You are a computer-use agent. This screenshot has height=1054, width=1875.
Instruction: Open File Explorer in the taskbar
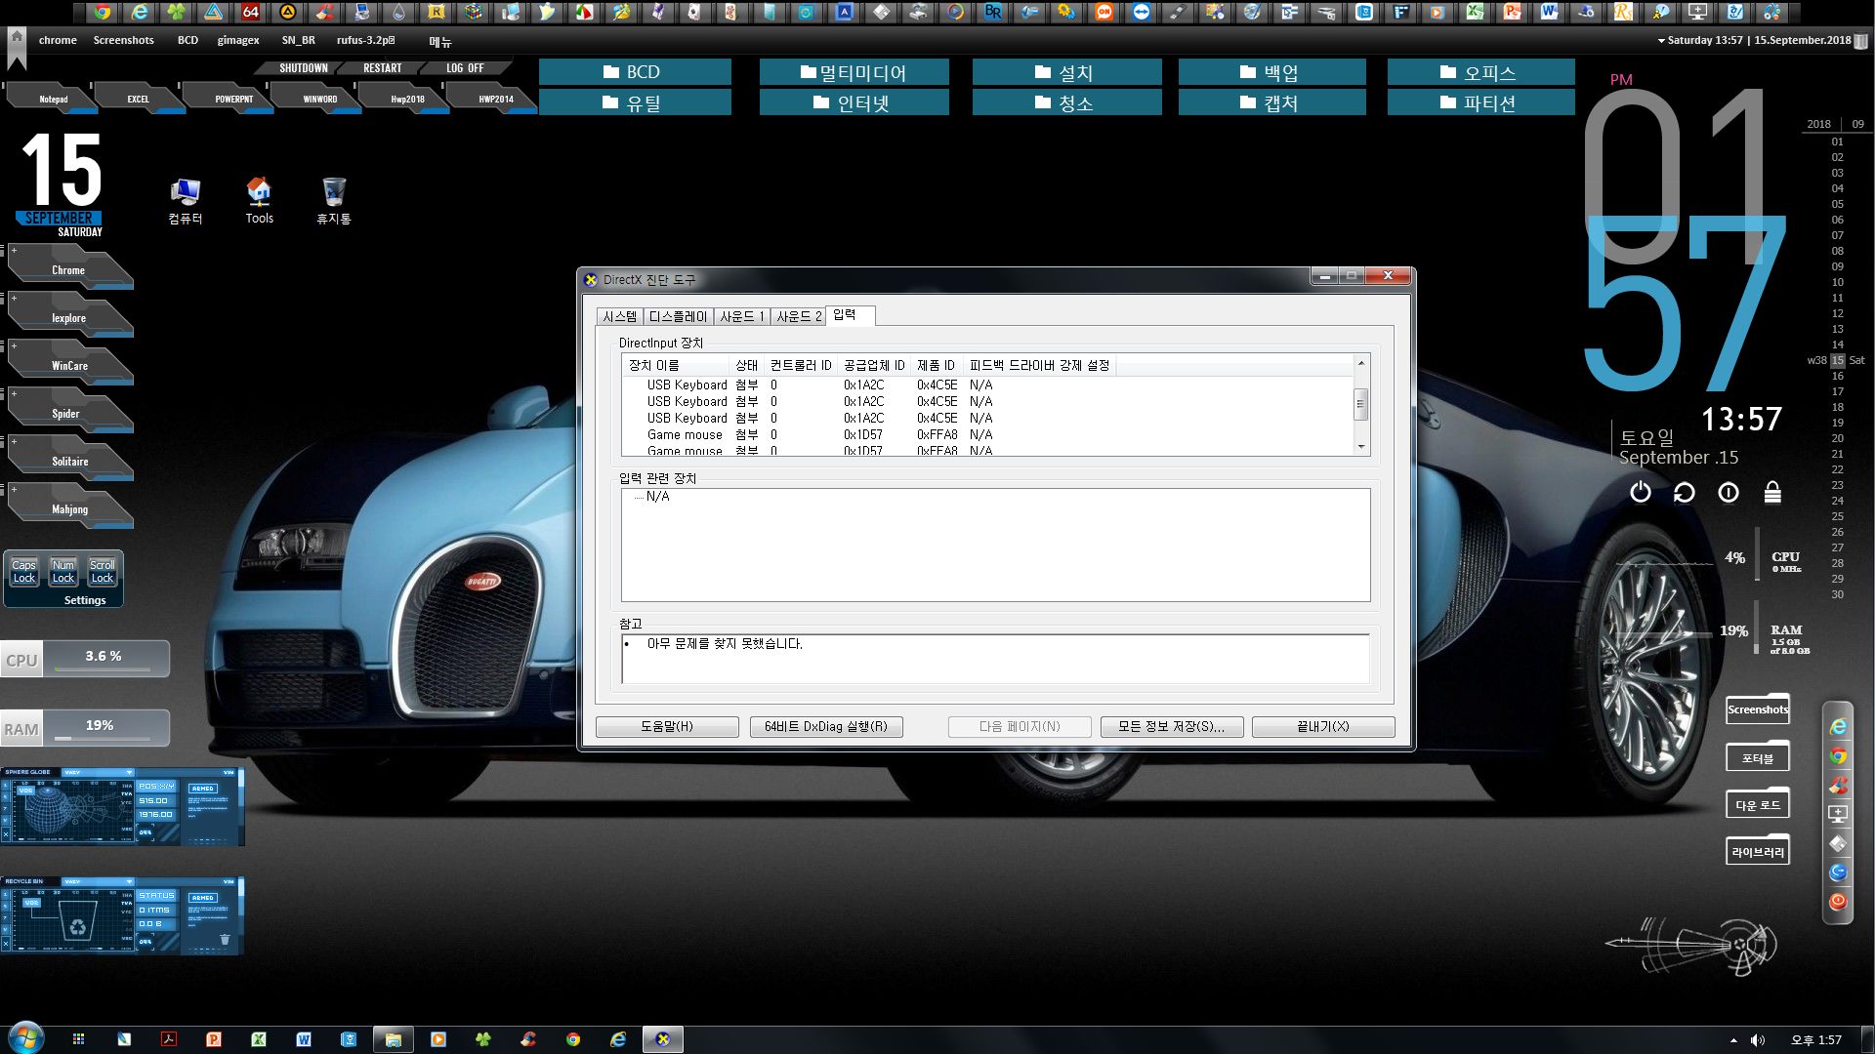click(393, 1039)
